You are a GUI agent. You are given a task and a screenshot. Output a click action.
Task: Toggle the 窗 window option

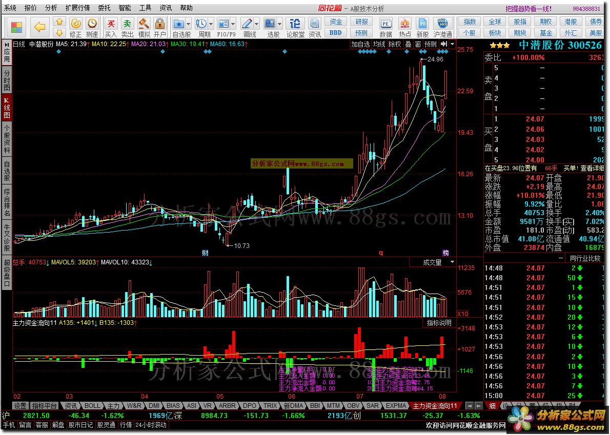click(418, 44)
